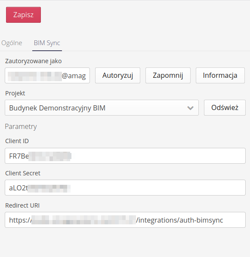Focus the Redirect URI input field
This screenshot has width=250, height=257.
[125, 220]
